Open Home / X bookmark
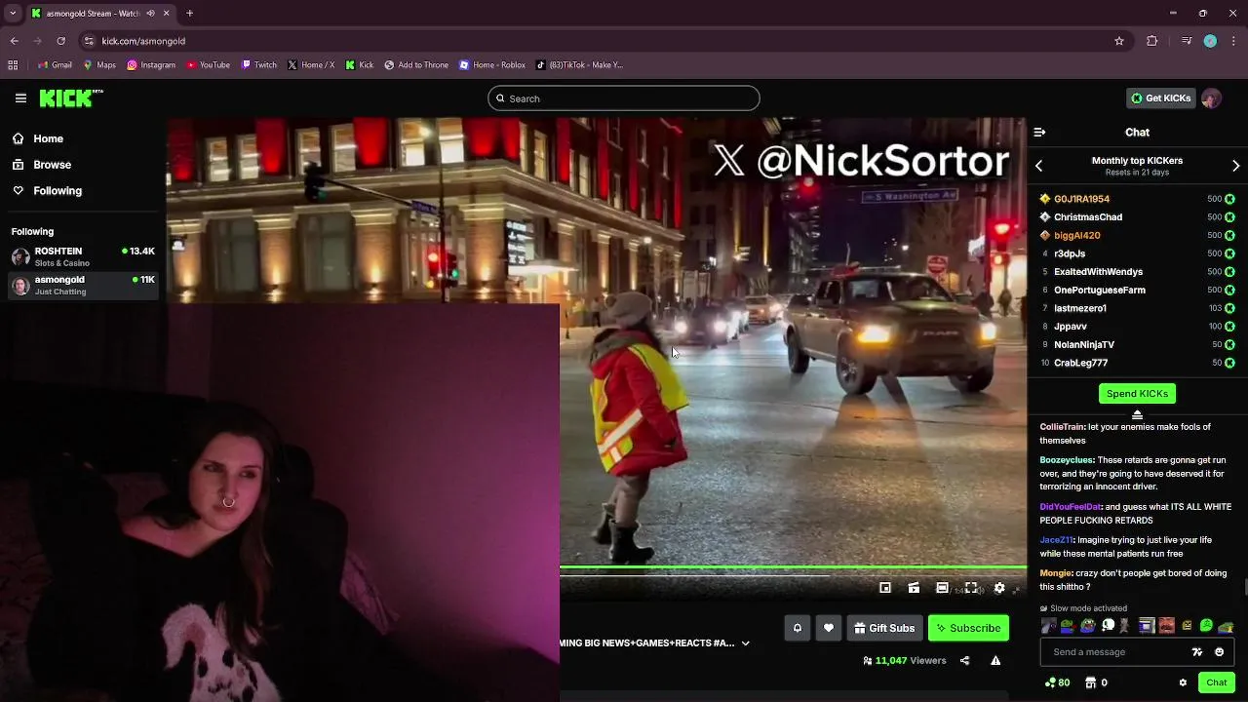This screenshot has height=702, width=1248. 311,65
